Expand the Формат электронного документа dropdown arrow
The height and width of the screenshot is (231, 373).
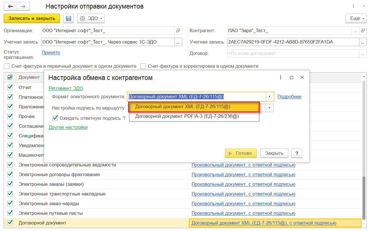(x=270, y=97)
